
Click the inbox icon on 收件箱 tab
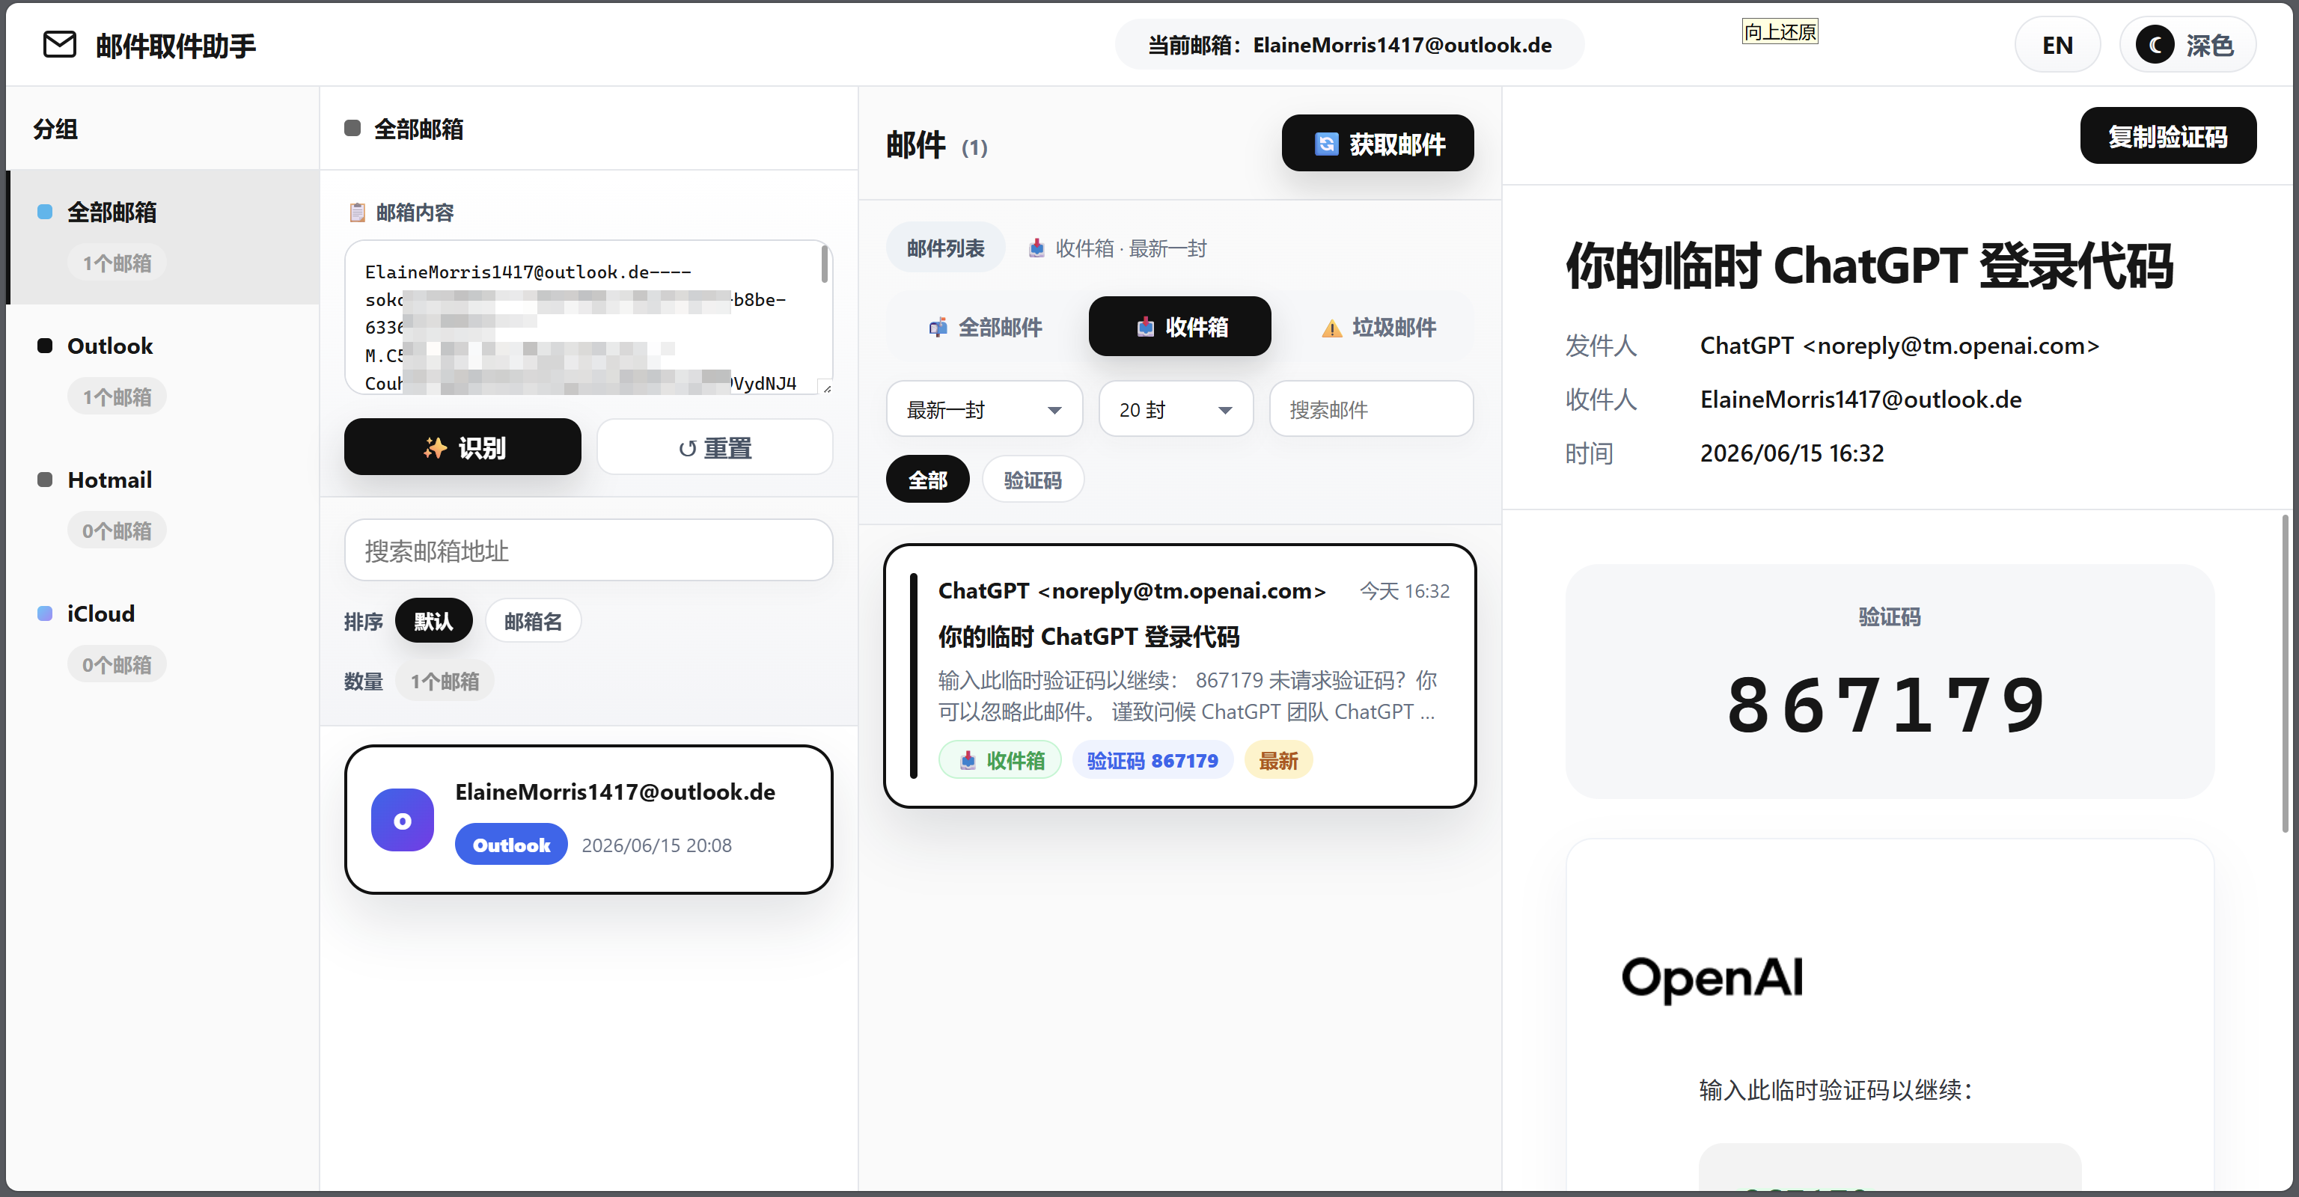click(x=1145, y=328)
